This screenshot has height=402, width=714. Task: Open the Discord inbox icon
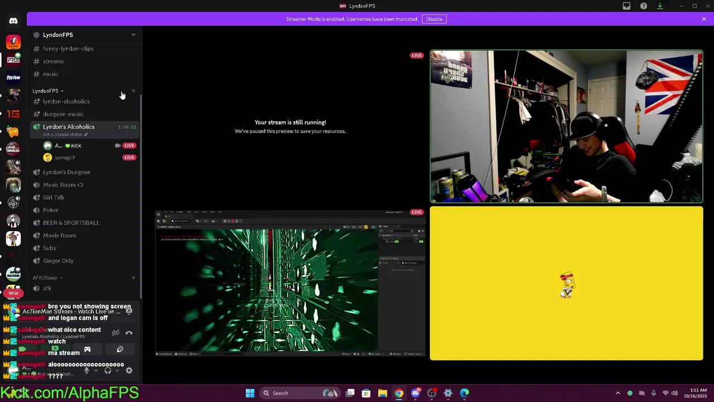(x=626, y=6)
